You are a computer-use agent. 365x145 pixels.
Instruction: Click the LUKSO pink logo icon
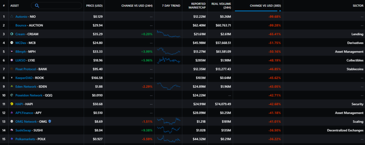point(12,60)
